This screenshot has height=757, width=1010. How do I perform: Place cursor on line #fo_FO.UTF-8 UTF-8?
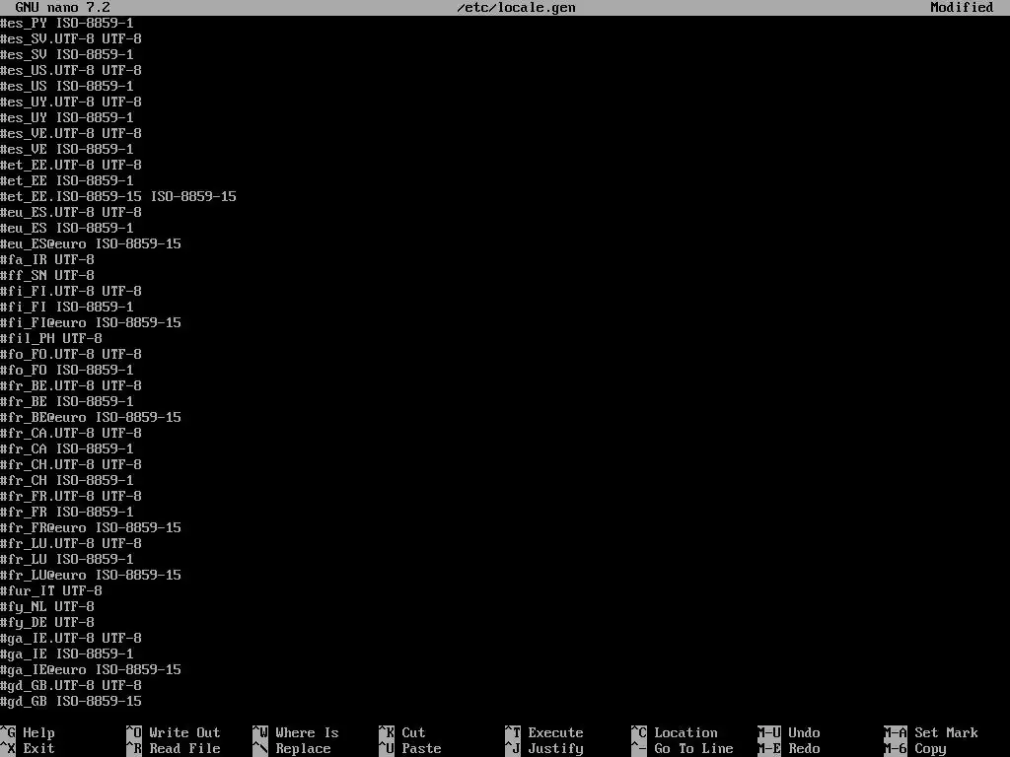pos(71,354)
